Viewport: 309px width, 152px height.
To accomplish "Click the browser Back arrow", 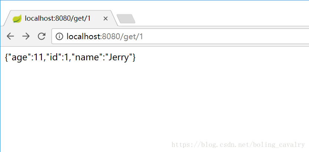I will click(10, 36).
